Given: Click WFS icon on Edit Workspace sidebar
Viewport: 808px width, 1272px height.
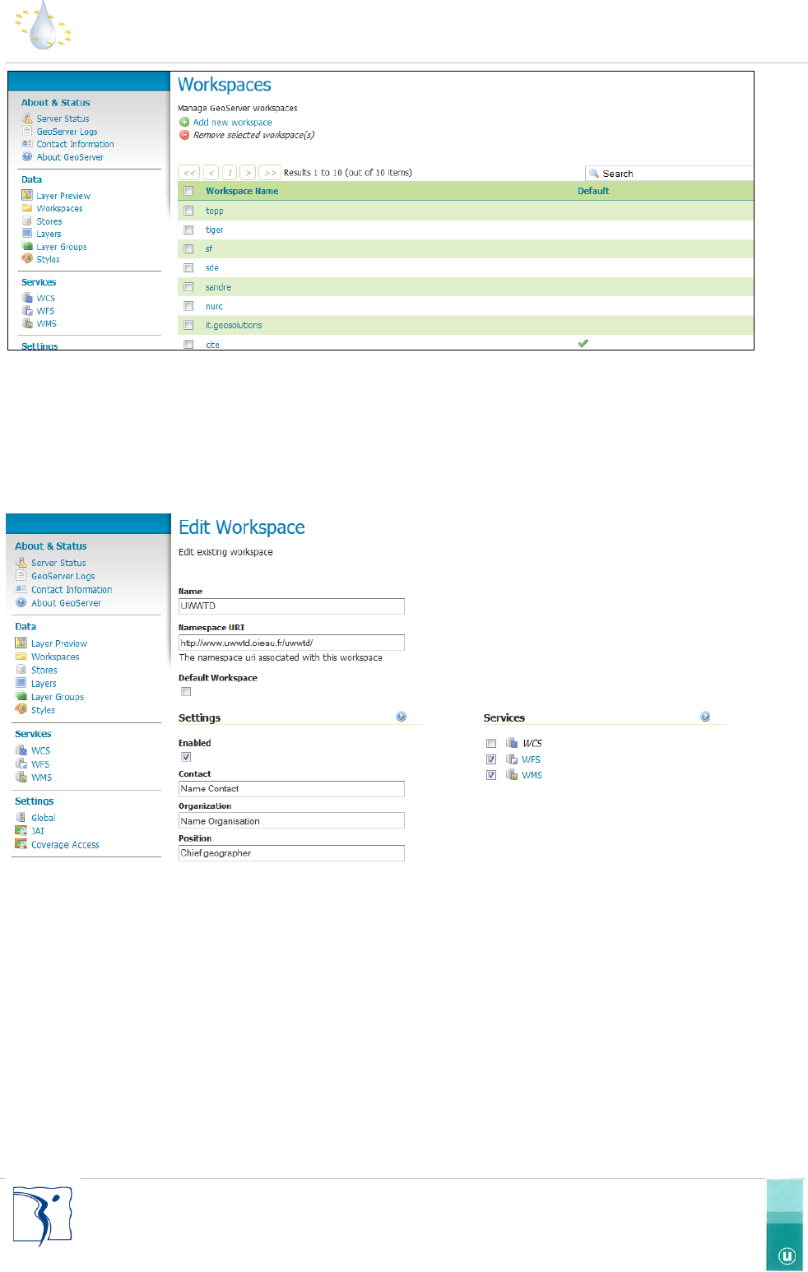Looking at the screenshot, I should (x=21, y=764).
